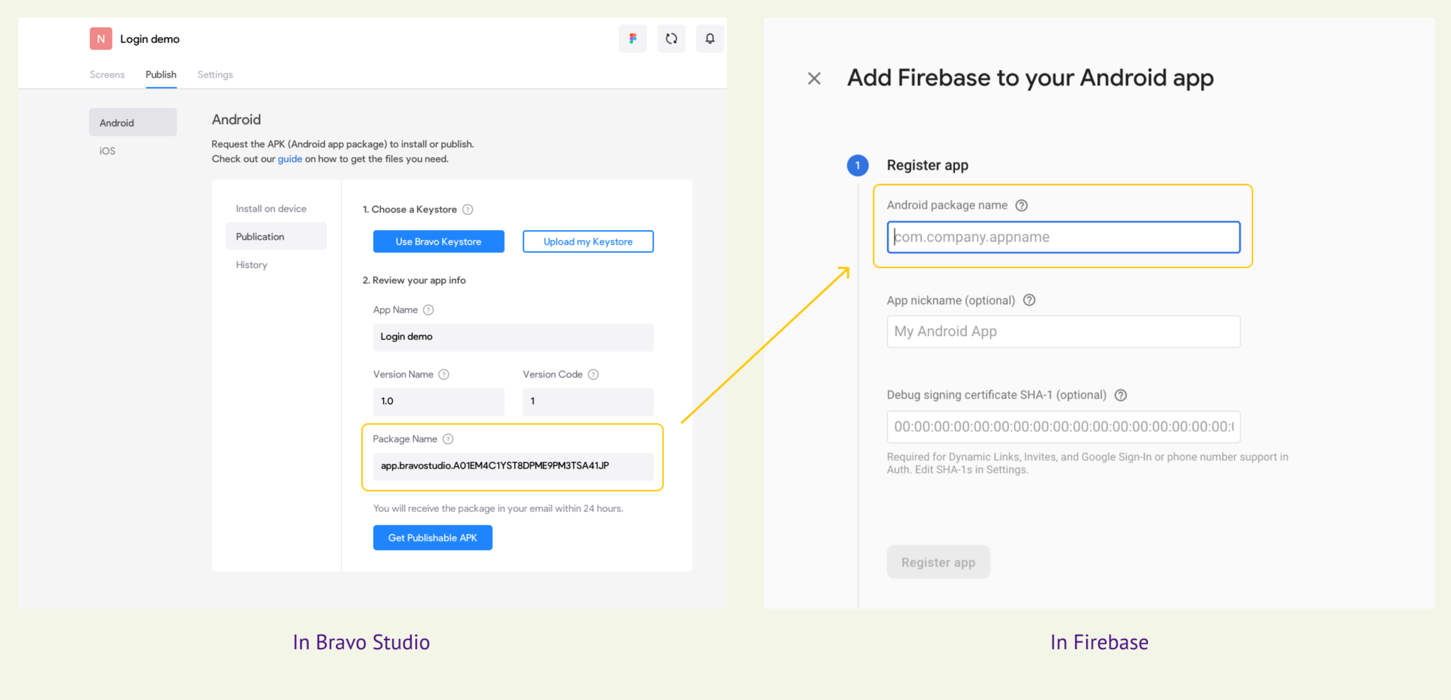Click the Register app step heading
1451x700 pixels.
pos(928,165)
